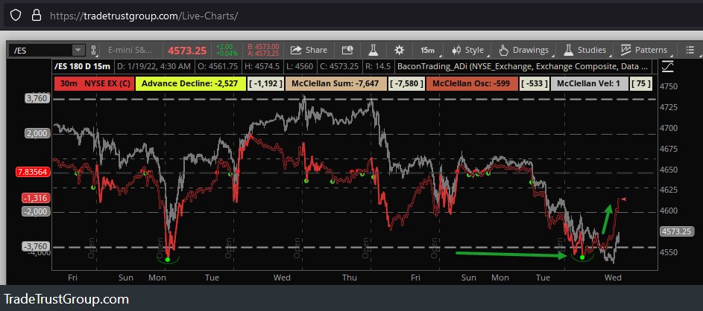Open chart settings gear icon
Viewport: 703px width, 311px height.
coord(400,50)
